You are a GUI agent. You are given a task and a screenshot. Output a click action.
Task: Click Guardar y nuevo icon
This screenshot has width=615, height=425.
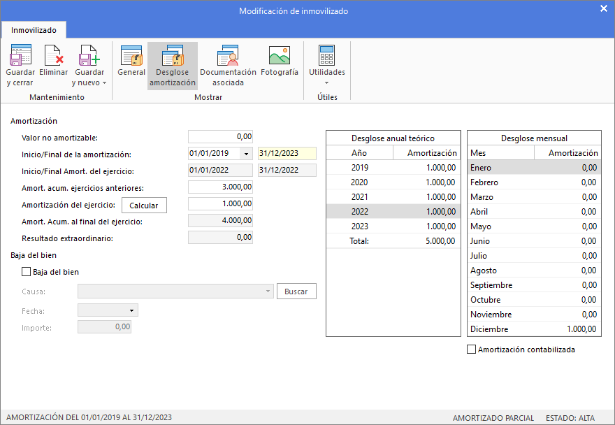pos(89,55)
